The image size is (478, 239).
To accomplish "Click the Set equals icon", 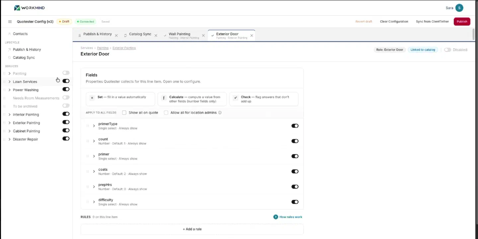I will 92,98.
